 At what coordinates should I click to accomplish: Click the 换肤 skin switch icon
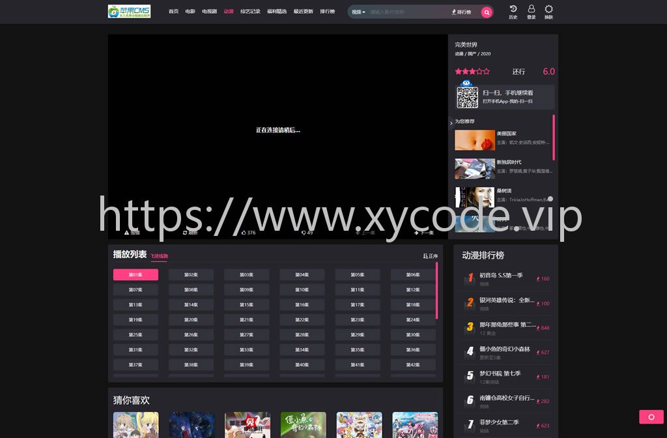pyautogui.click(x=548, y=12)
